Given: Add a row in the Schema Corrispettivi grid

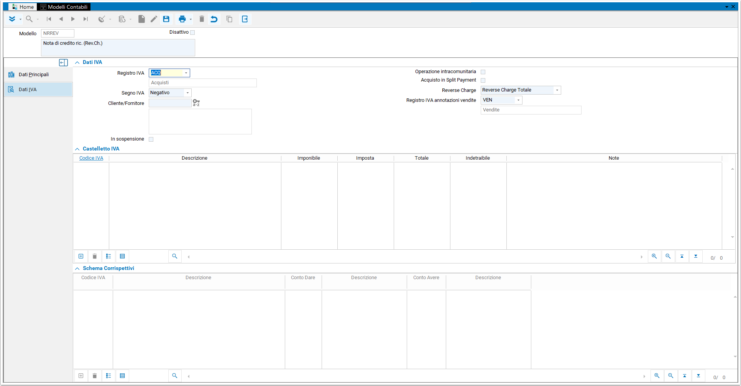Looking at the screenshot, I should (81, 376).
